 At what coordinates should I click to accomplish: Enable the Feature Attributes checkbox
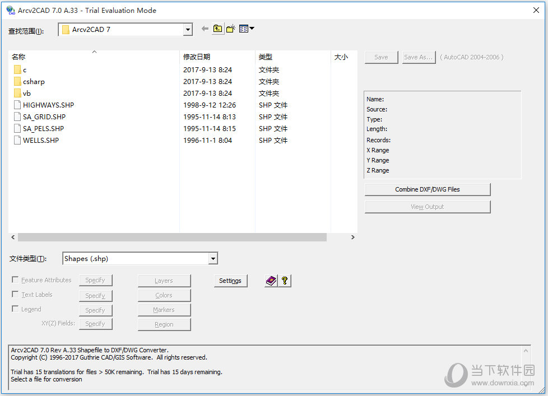pyautogui.click(x=15, y=279)
